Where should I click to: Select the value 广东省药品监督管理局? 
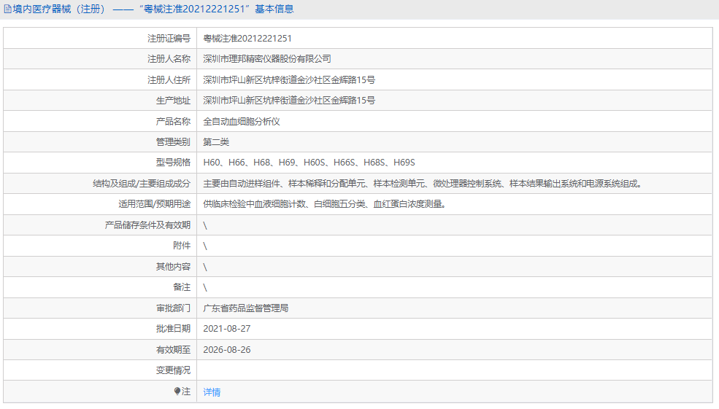point(246,308)
